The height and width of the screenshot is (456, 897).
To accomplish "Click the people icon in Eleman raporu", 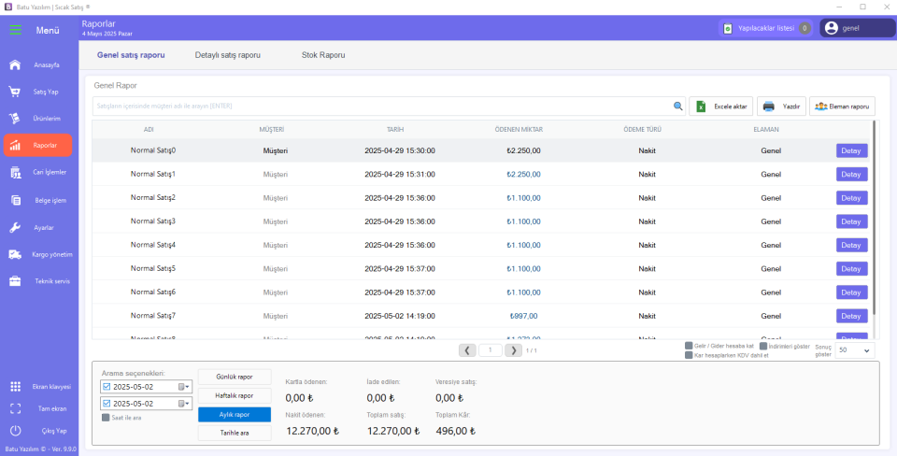I will click(x=821, y=107).
